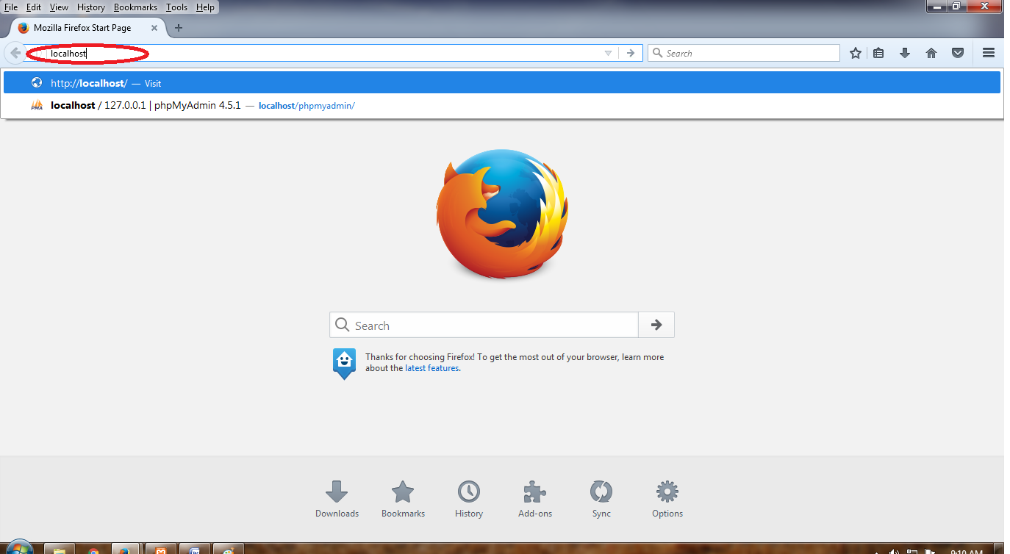1010x554 pixels.
Task: Open the search engine magnifier dropdown
Action: (x=656, y=52)
